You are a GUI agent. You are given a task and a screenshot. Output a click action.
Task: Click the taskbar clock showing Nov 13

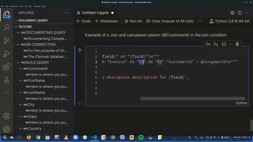[x=240, y=137]
